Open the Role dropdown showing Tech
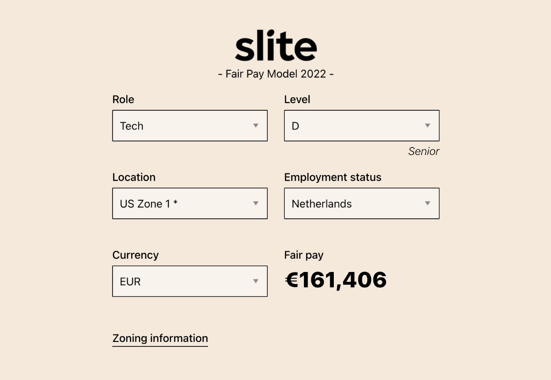 coord(190,125)
